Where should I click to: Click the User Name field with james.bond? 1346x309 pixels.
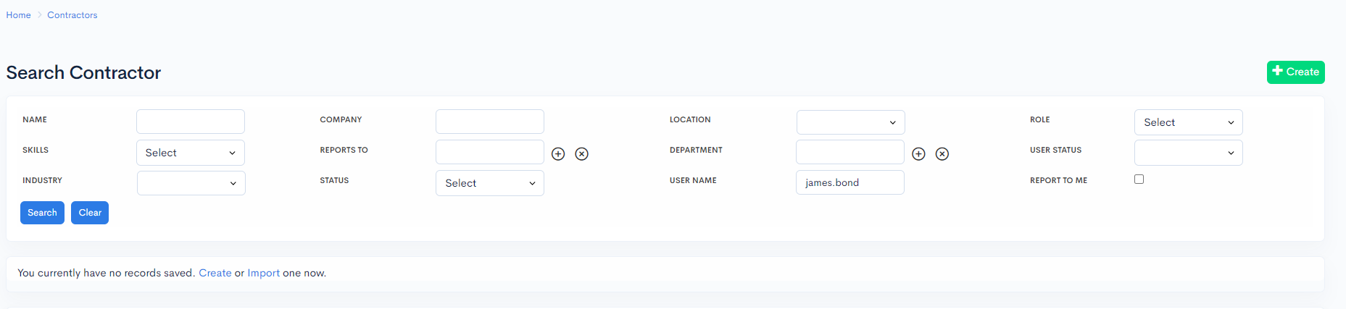(x=849, y=182)
